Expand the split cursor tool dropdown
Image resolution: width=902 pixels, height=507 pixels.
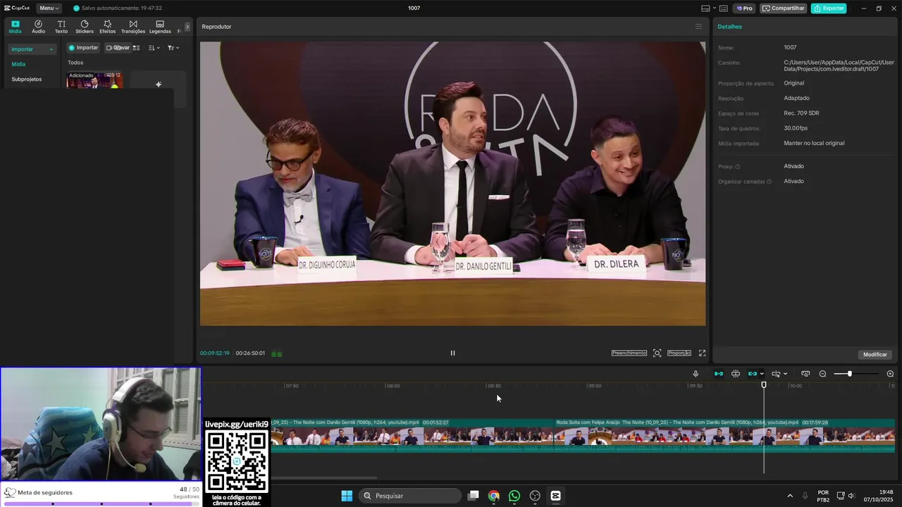785,374
